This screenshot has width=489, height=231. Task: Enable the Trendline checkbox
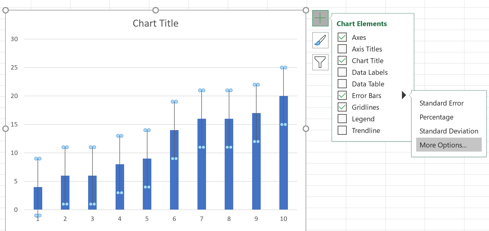(x=342, y=130)
